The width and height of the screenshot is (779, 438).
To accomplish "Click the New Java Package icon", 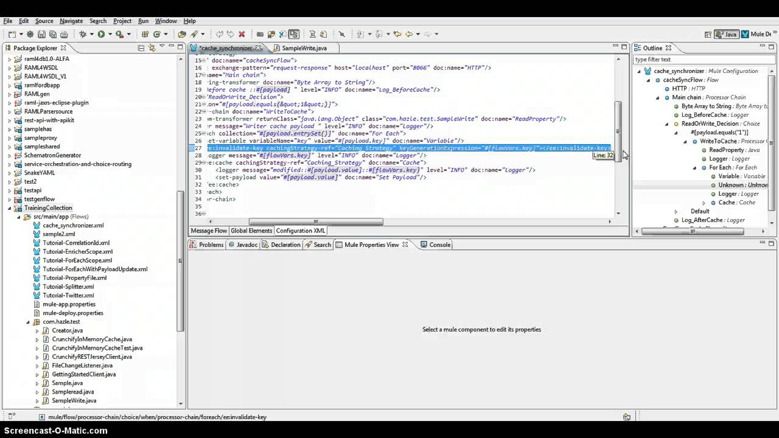I will (145, 34).
